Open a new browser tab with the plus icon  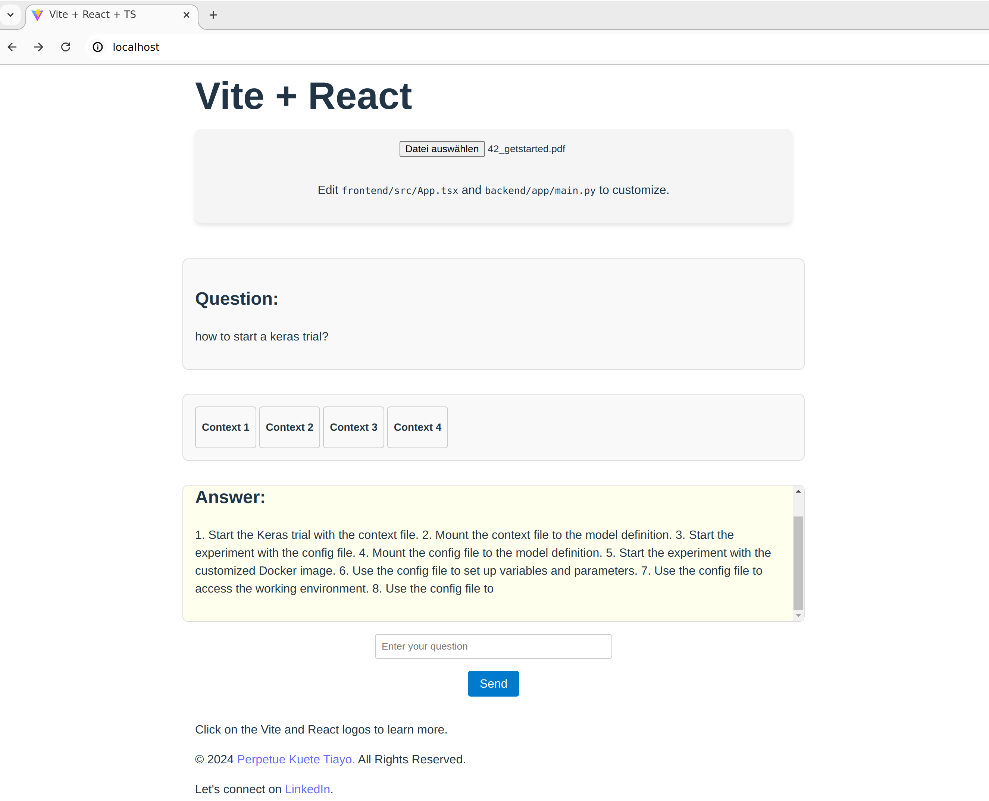213,15
